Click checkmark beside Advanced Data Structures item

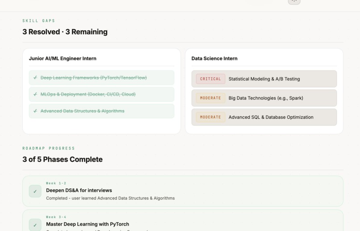click(35, 111)
